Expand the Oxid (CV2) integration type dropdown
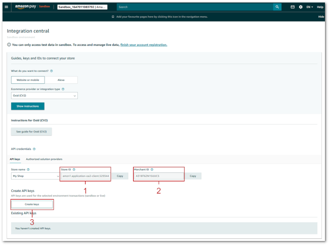Viewport: 329px width, 245px height. click(x=44, y=95)
